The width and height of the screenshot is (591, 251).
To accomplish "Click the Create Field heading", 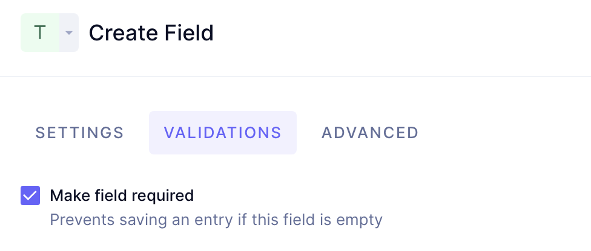I will pos(151,33).
